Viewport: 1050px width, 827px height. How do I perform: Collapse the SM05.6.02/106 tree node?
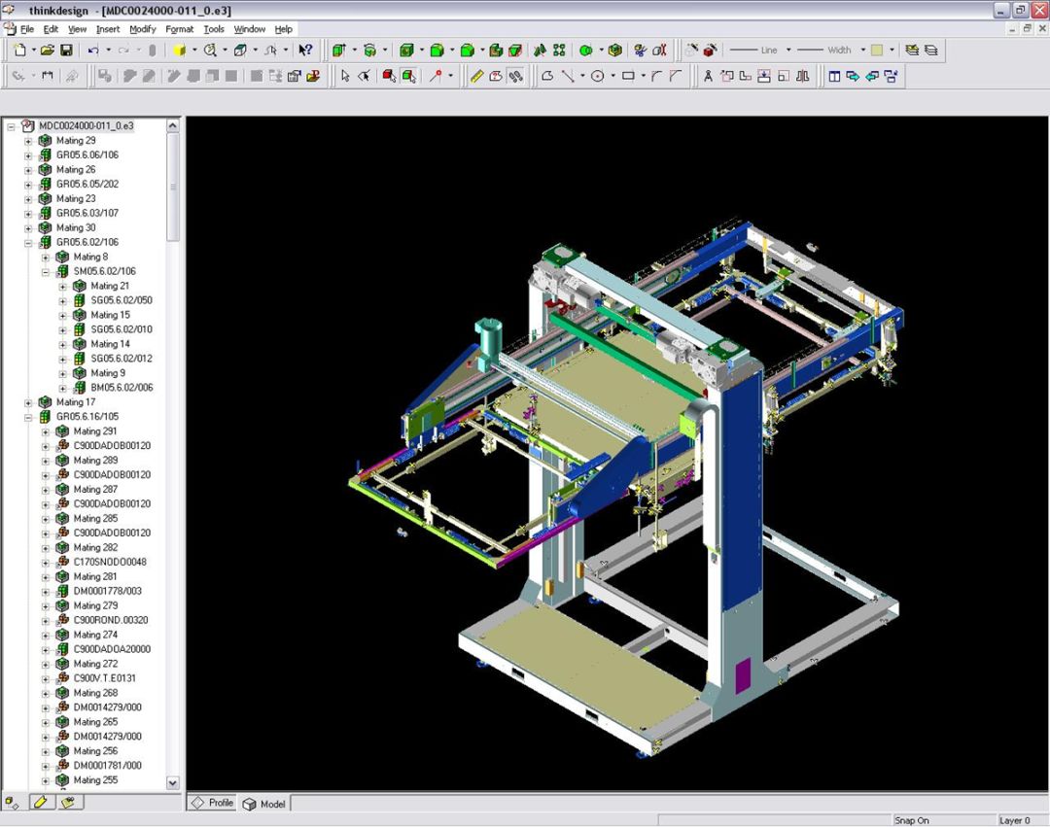pos(46,272)
